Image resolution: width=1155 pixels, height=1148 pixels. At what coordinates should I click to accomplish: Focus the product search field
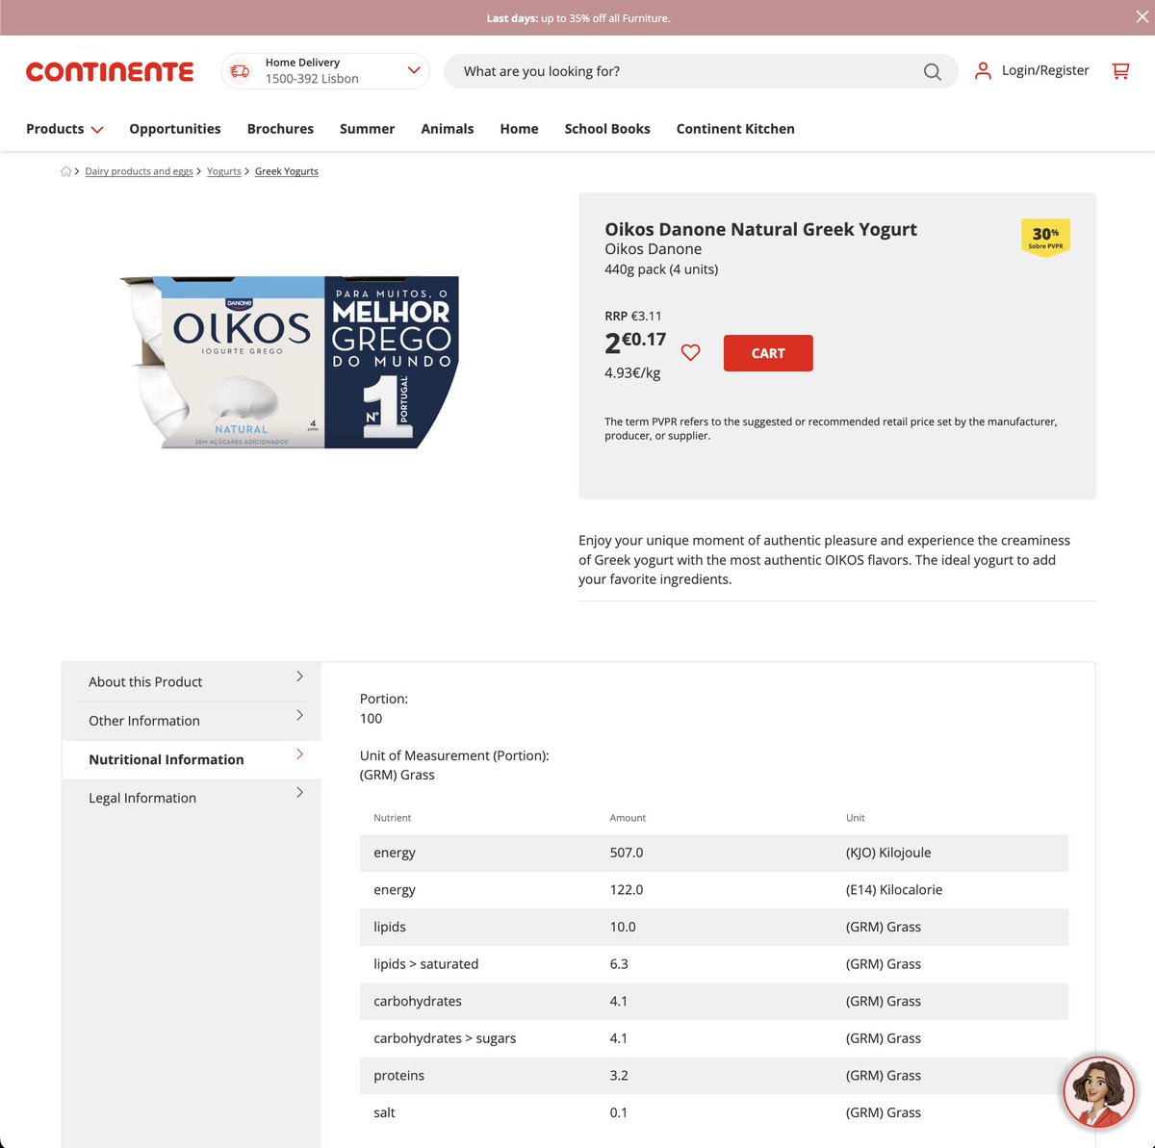pos(701,71)
